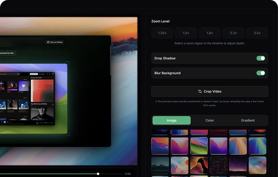Switch to the Color background tab
This screenshot has width=278, height=177.
pyautogui.click(x=210, y=120)
